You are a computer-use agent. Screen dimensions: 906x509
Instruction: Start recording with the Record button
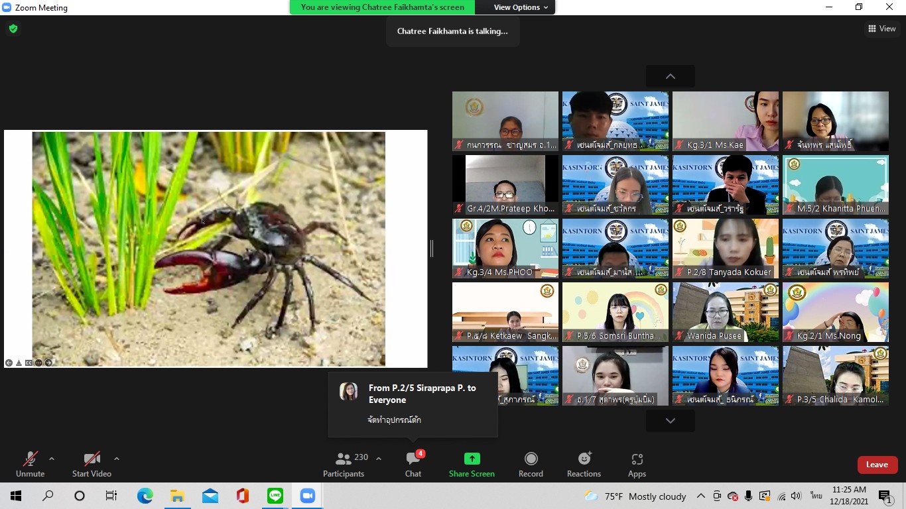click(x=531, y=464)
